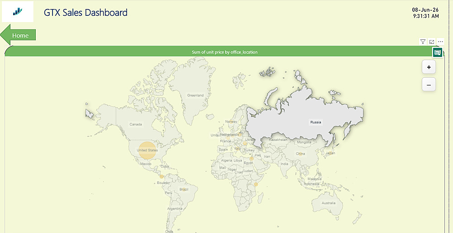
Task: Select the Brazil data bubble
Action: point(184,189)
